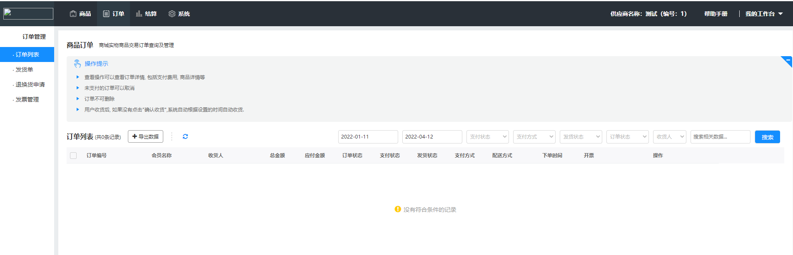This screenshot has width=793, height=255.
Task: Click the blue 搜索 button
Action: point(767,137)
